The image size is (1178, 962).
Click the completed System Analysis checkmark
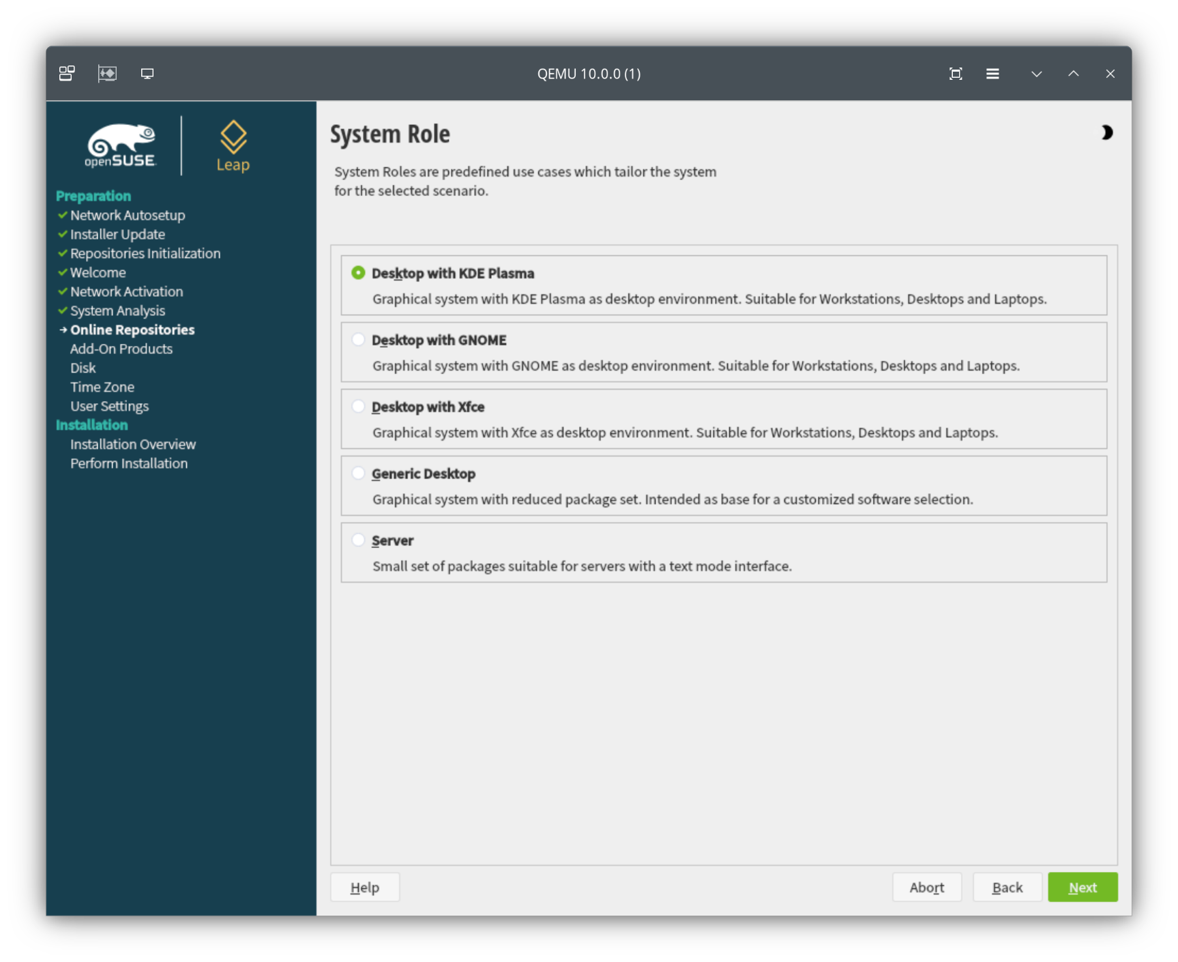click(x=62, y=310)
